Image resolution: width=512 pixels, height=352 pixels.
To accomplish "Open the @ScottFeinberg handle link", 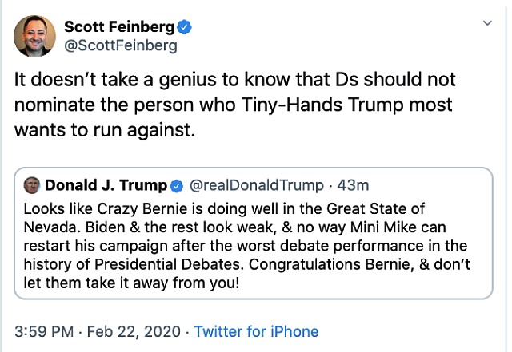I will (121, 45).
